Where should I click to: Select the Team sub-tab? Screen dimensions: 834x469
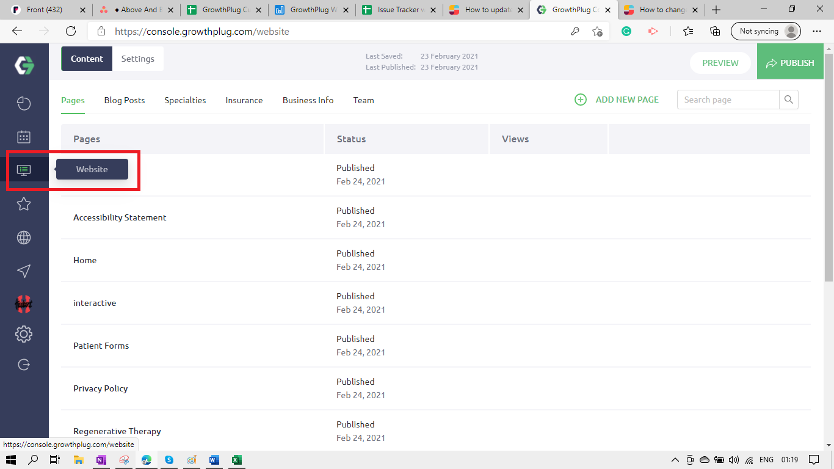pos(363,100)
